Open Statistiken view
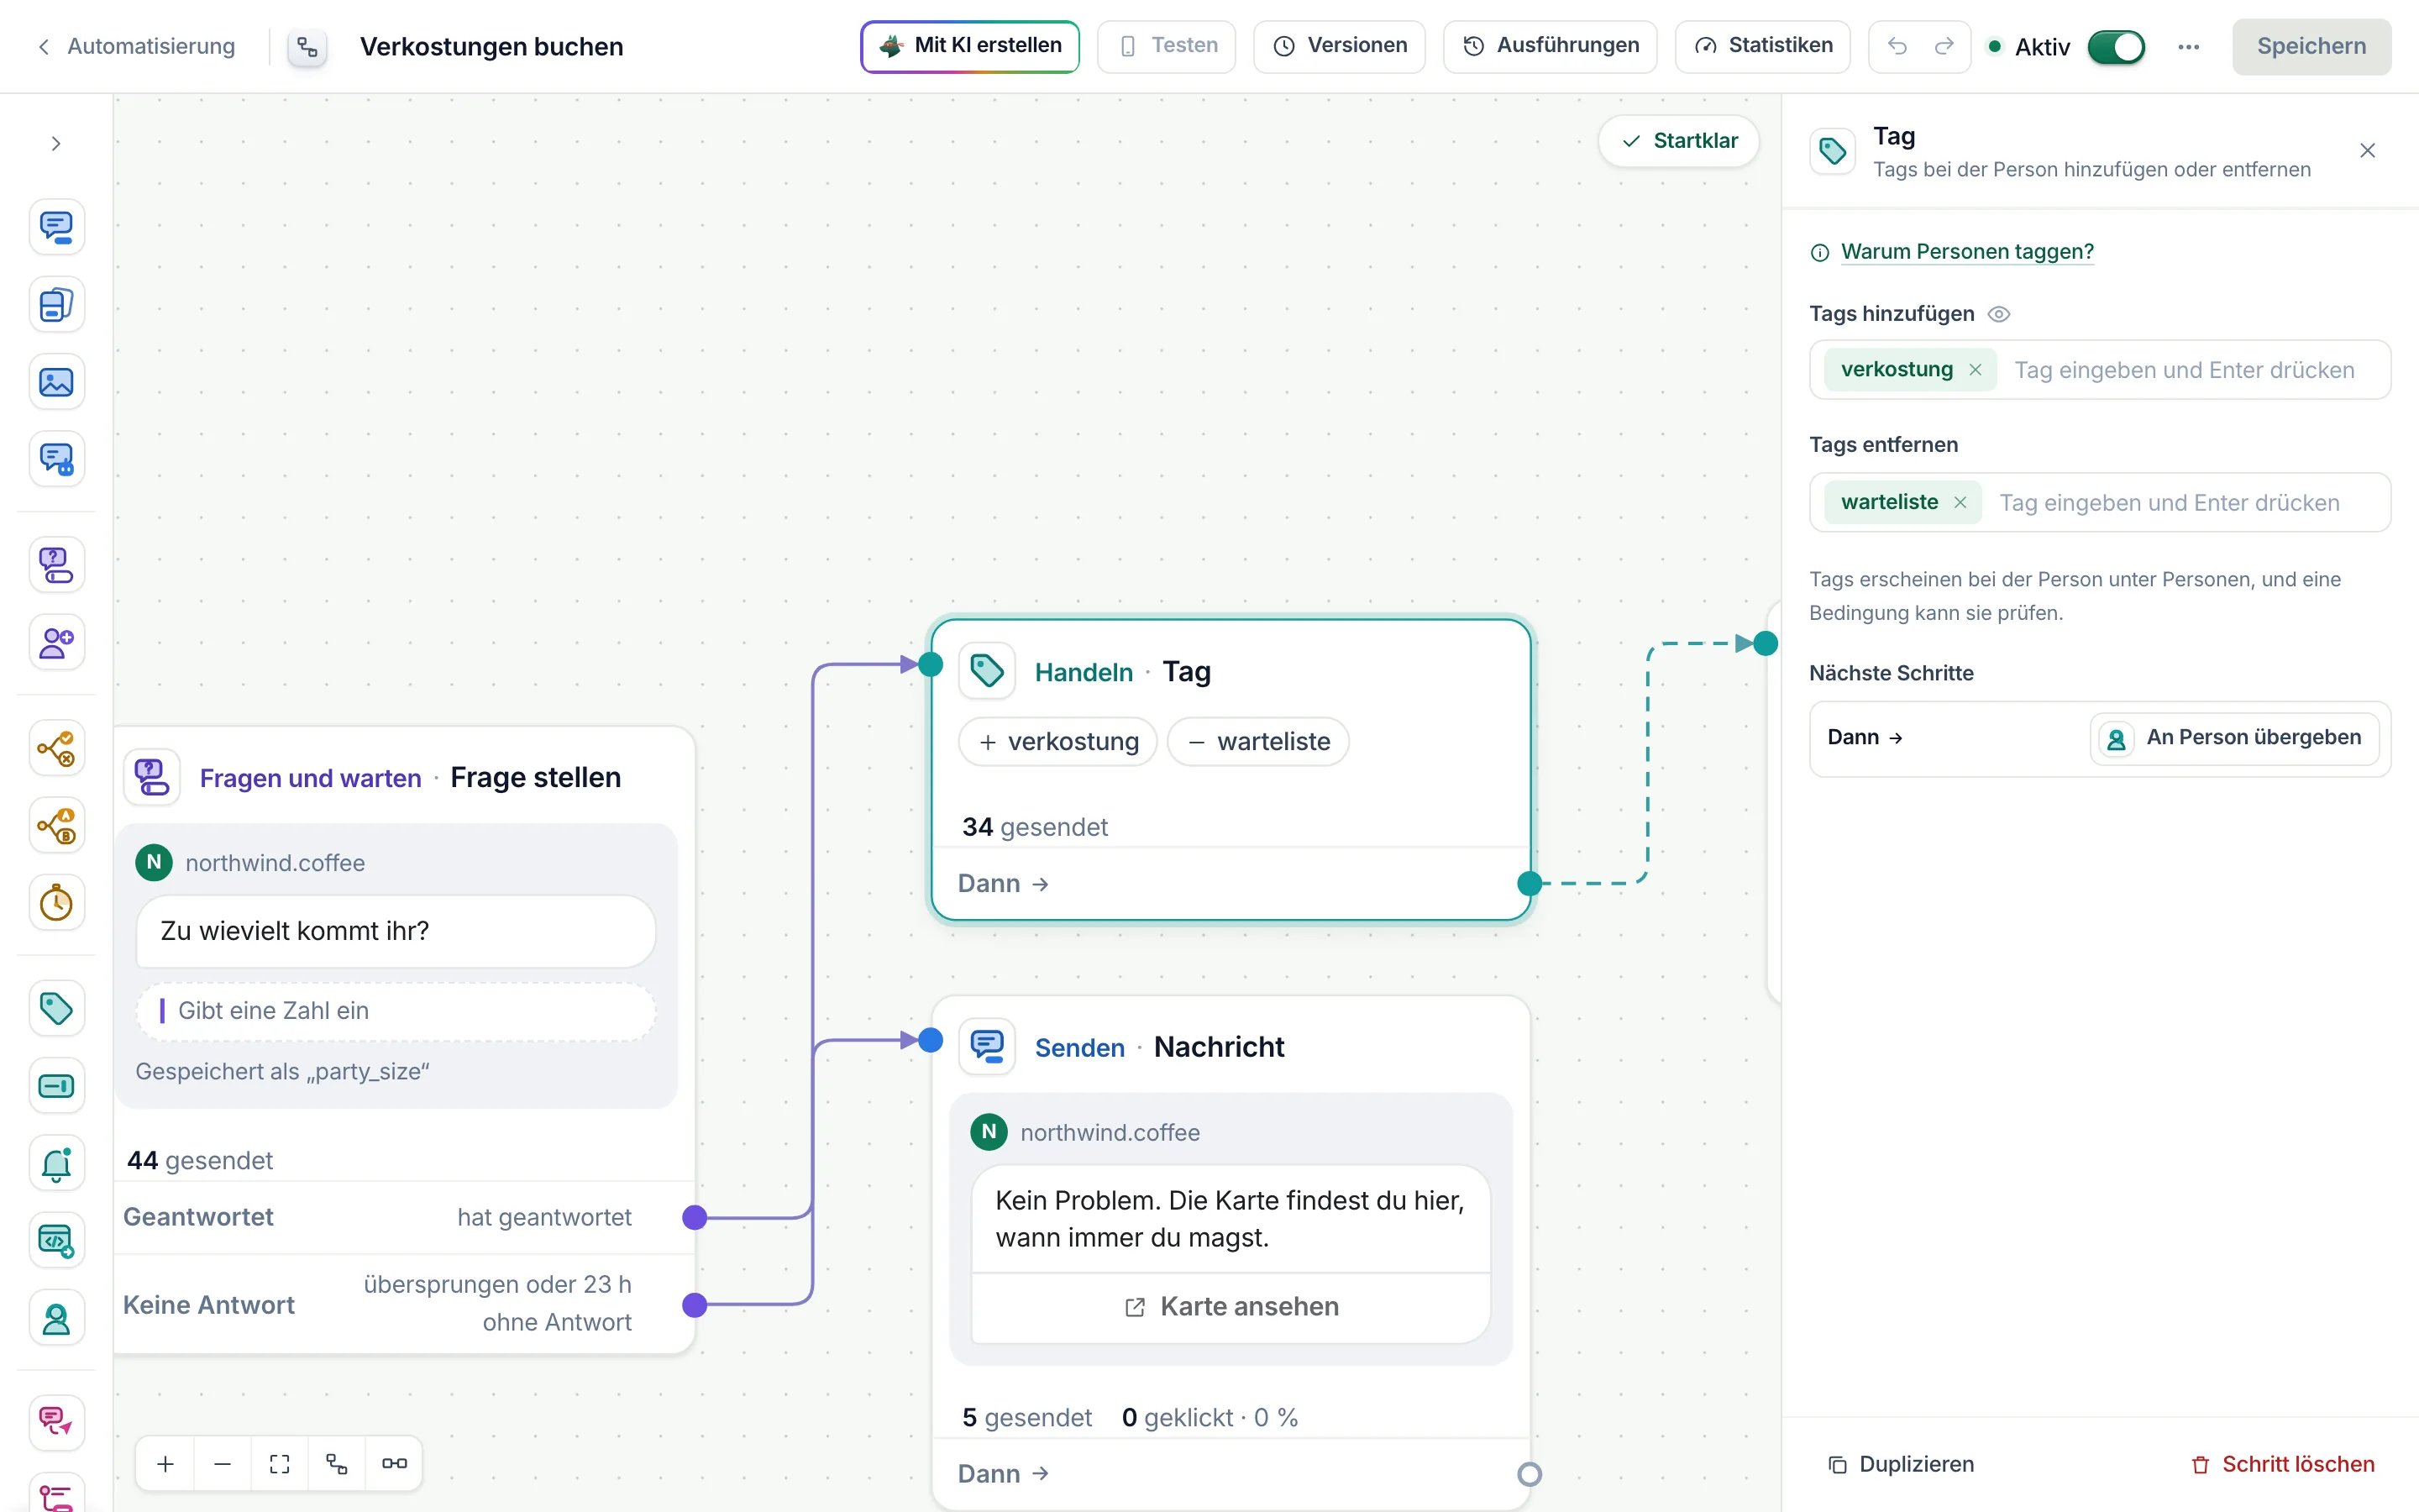The width and height of the screenshot is (2419, 1512). click(x=1762, y=46)
